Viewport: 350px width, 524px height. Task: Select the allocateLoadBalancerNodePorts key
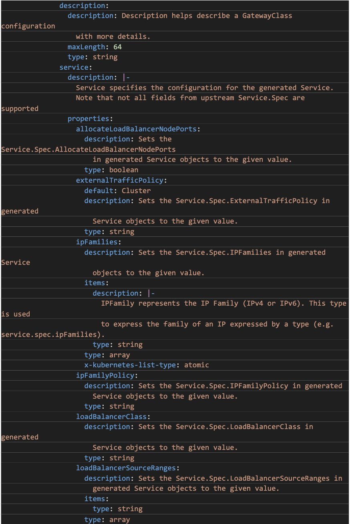click(x=136, y=129)
